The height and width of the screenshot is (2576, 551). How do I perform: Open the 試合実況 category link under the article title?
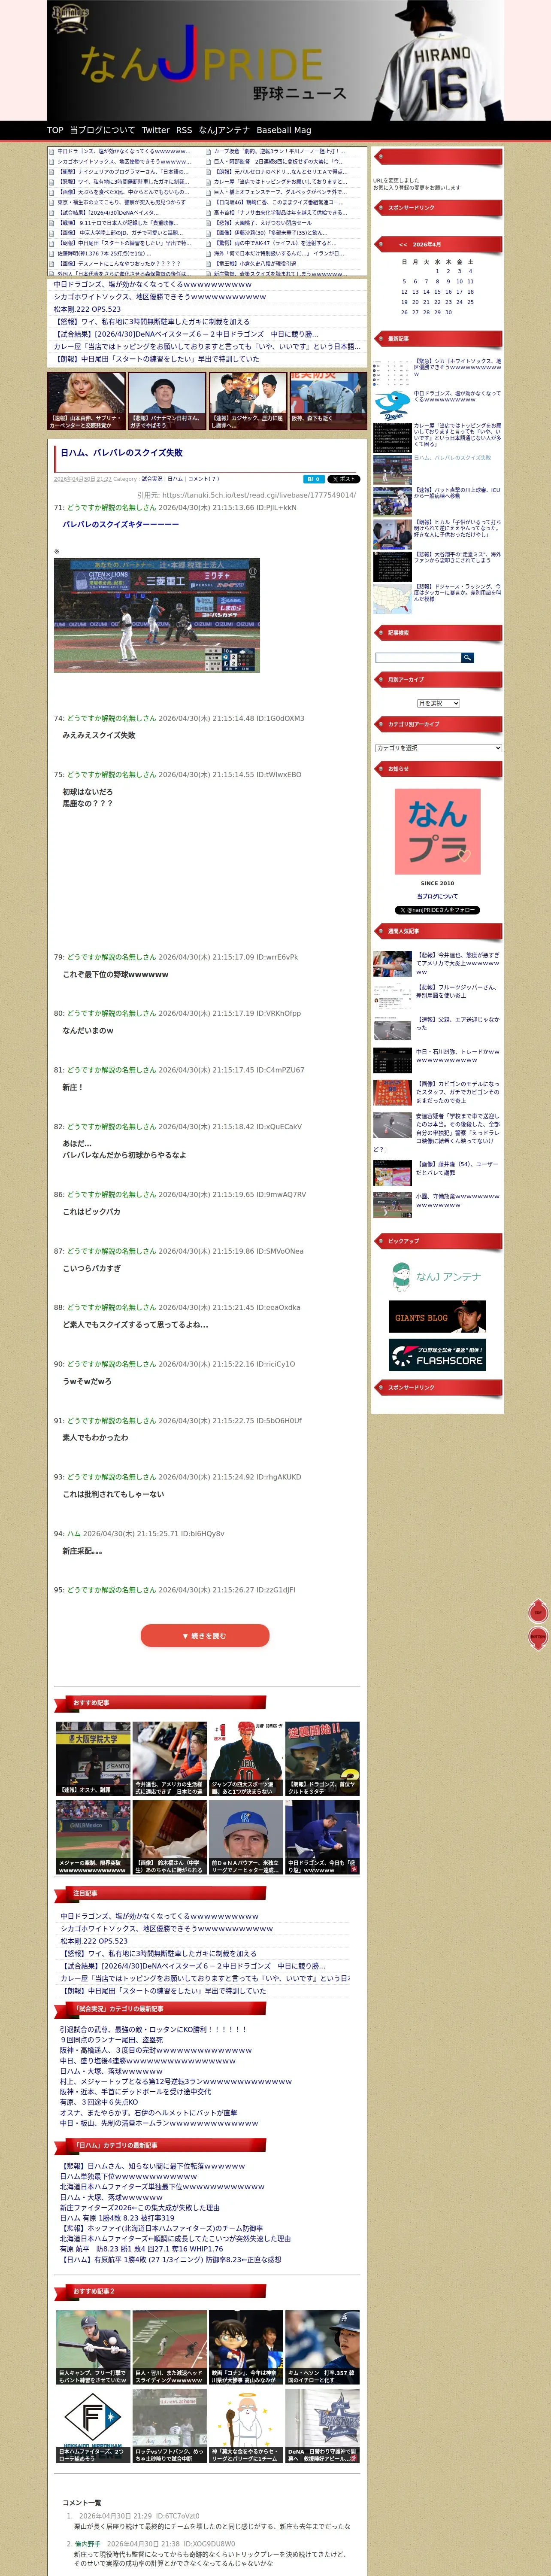[x=152, y=479]
